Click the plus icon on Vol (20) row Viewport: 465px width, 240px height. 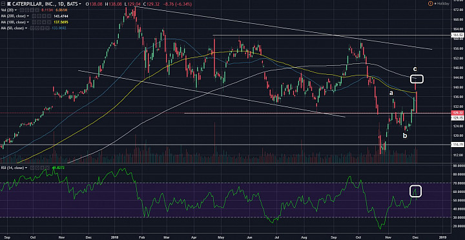(x=32, y=10)
